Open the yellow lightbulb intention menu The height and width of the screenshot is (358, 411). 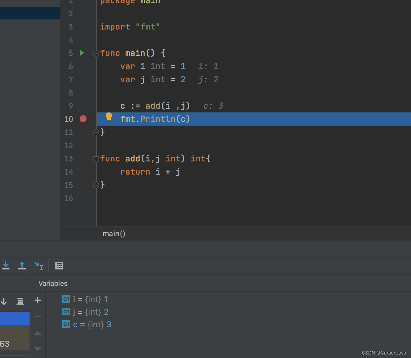pyautogui.click(x=109, y=117)
